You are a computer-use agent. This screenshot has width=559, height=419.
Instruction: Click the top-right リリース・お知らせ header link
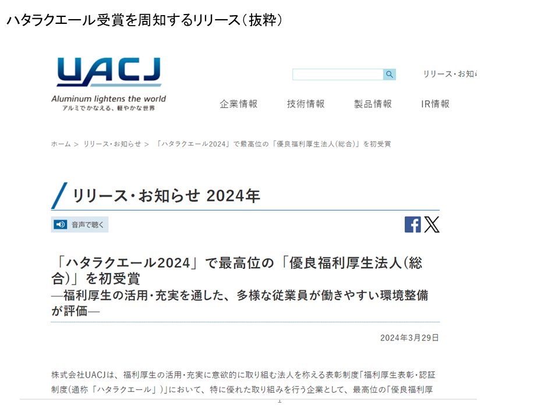coord(450,74)
